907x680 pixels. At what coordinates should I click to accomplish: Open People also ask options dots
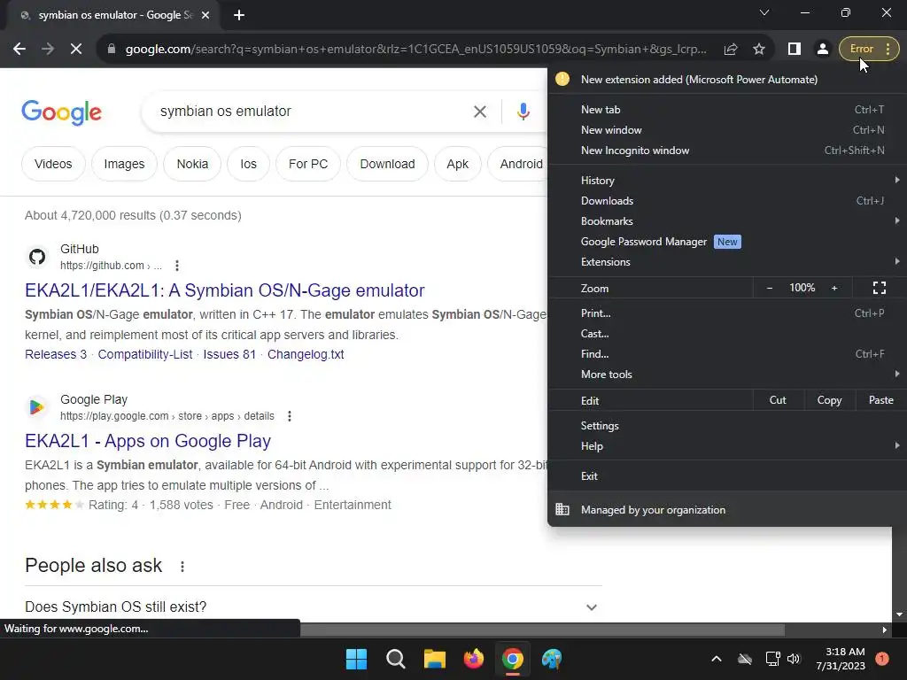coord(182,566)
